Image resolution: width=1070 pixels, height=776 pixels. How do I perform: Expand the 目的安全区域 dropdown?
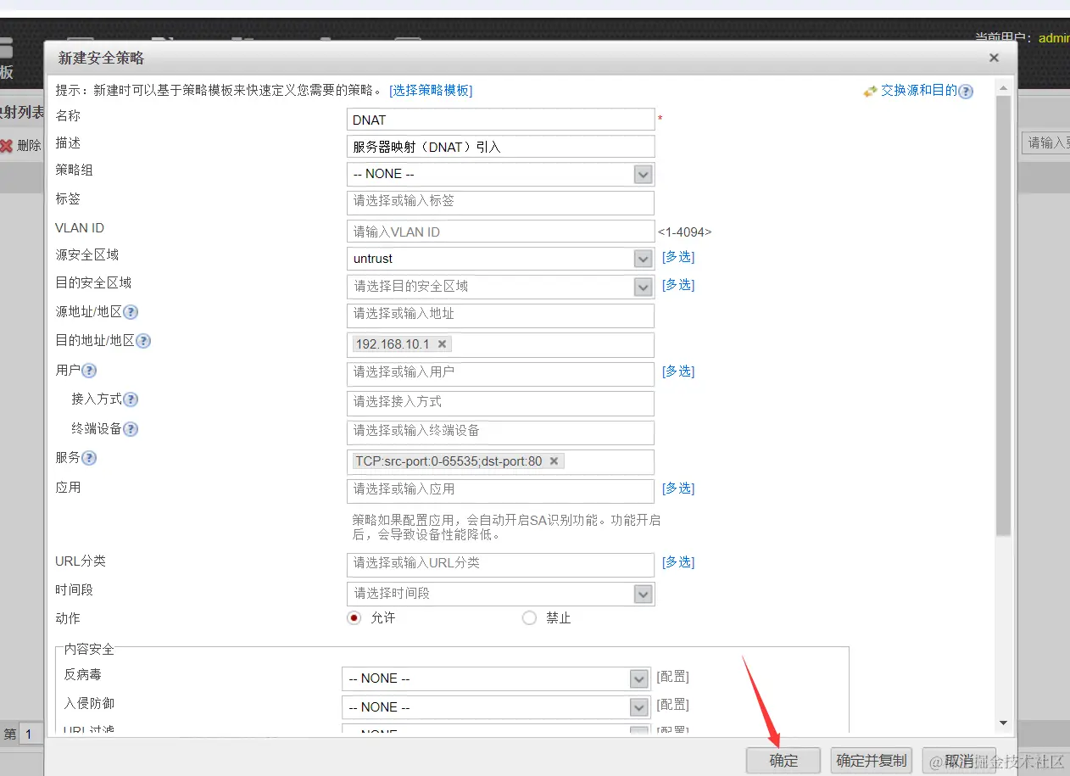coord(644,287)
